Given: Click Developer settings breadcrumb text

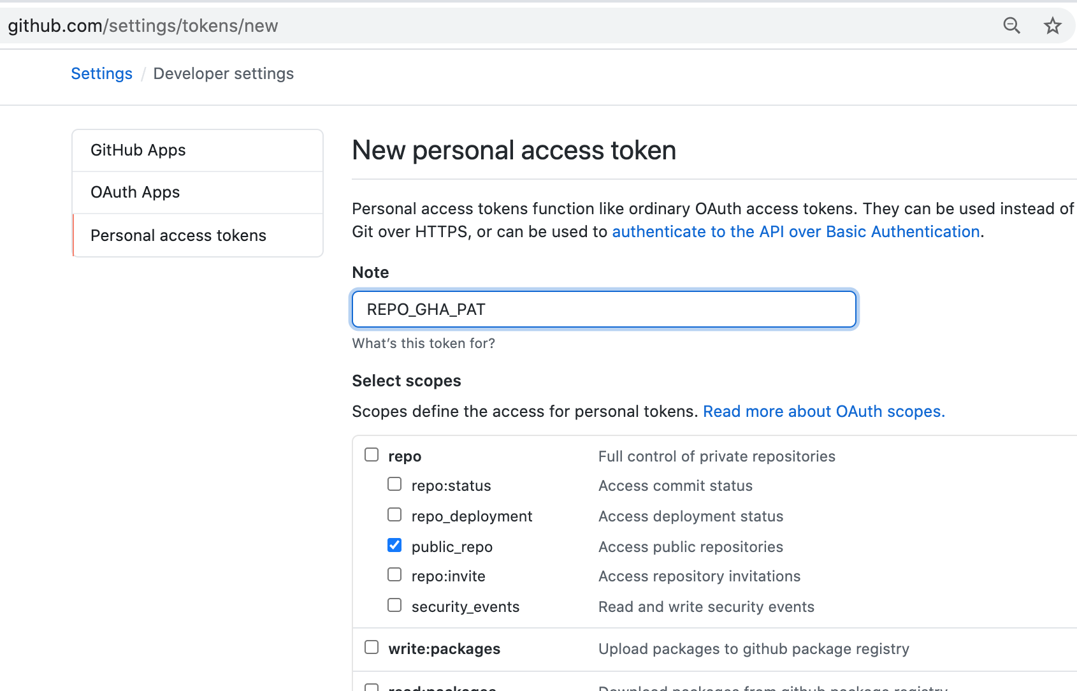Looking at the screenshot, I should (224, 73).
